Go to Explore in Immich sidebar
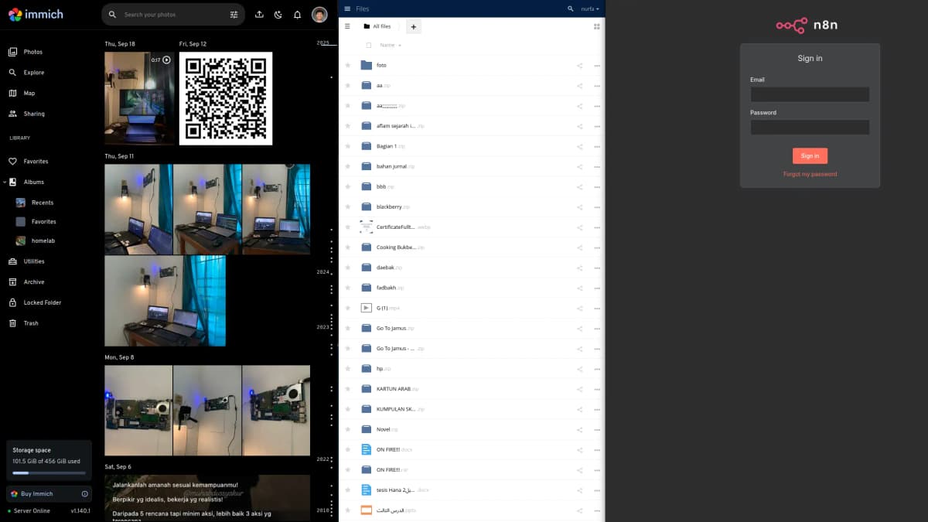This screenshot has width=928, height=522. point(33,73)
